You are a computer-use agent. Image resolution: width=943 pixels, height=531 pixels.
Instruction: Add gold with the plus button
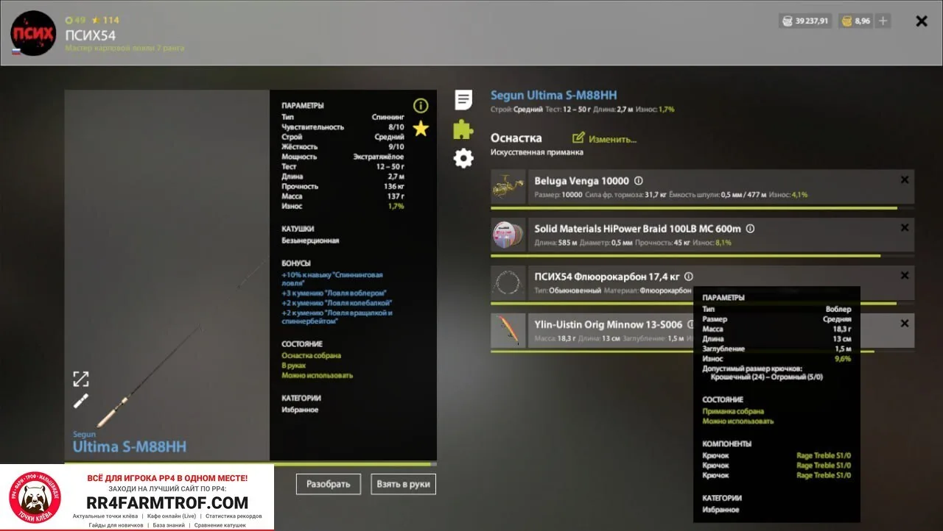click(x=883, y=21)
